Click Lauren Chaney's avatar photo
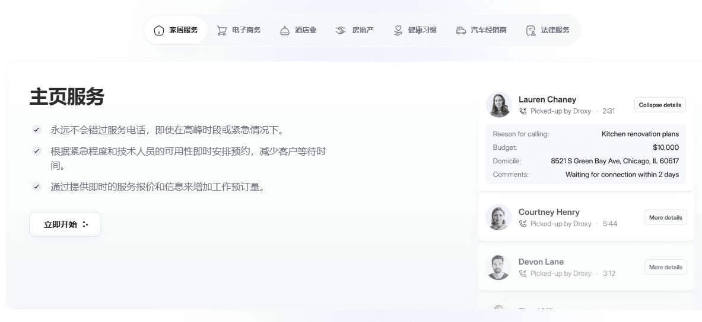This screenshot has width=702, height=322. coord(498,105)
